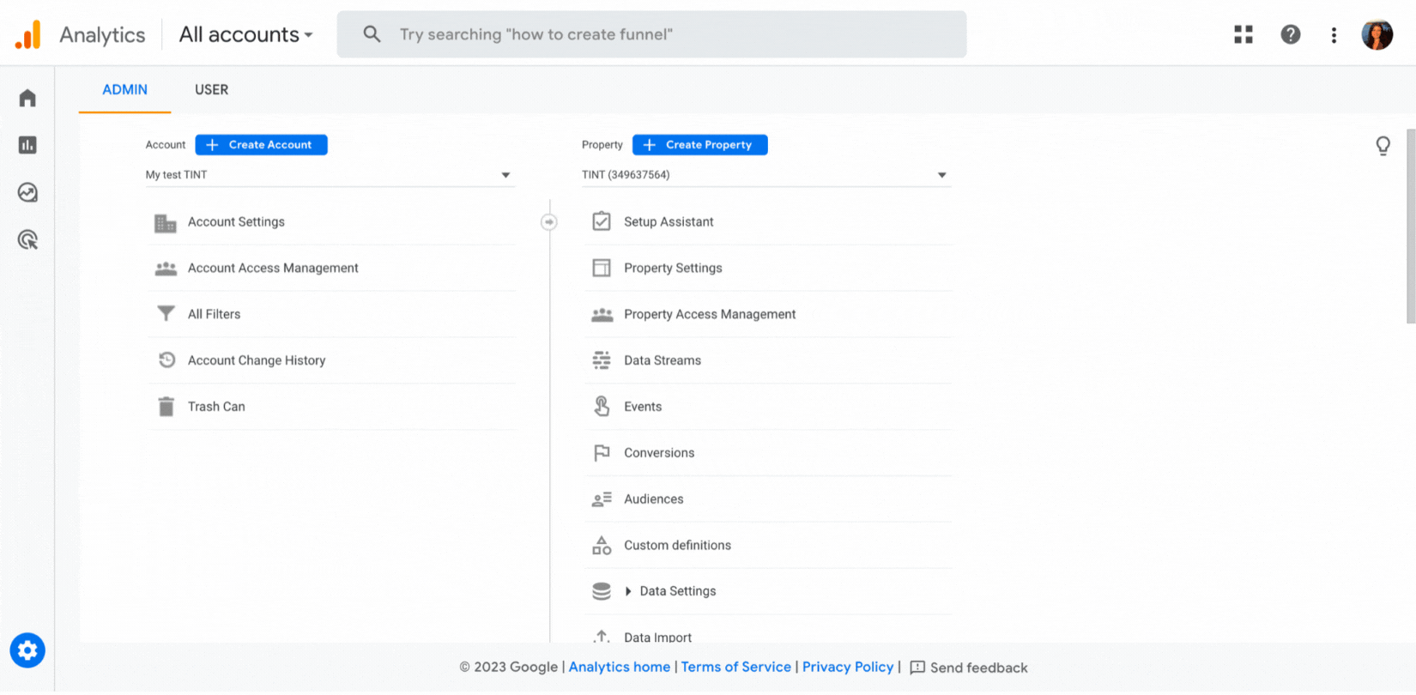Open Audiences text entry
The width and height of the screenshot is (1416, 695).
[654, 499]
